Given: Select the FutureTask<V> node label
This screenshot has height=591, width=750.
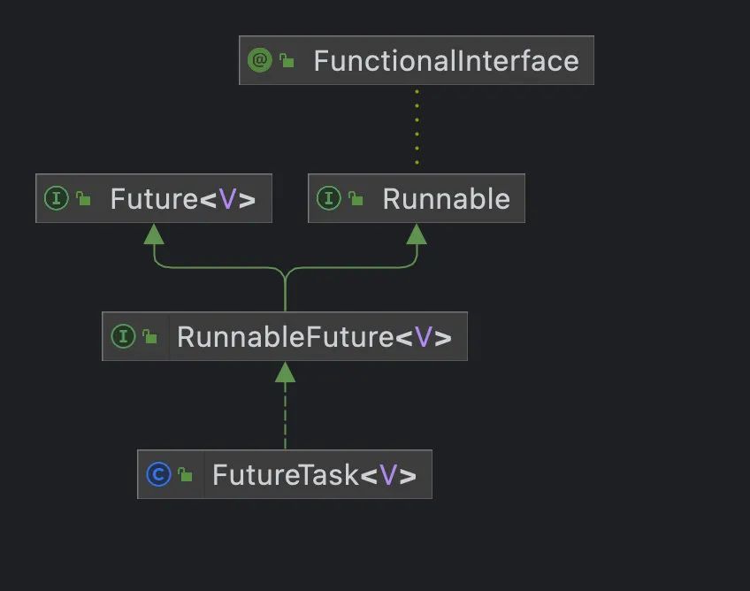Looking at the screenshot, I should [314, 475].
